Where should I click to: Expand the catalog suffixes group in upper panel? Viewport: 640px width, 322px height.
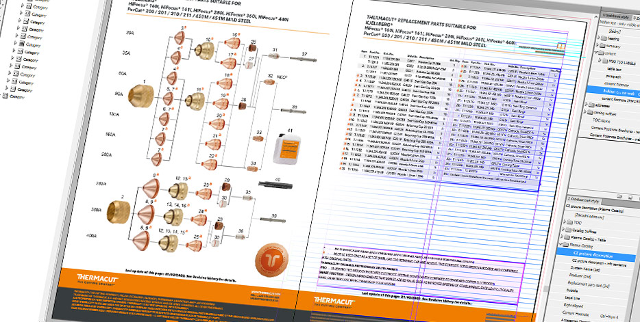[x=584, y=112]
